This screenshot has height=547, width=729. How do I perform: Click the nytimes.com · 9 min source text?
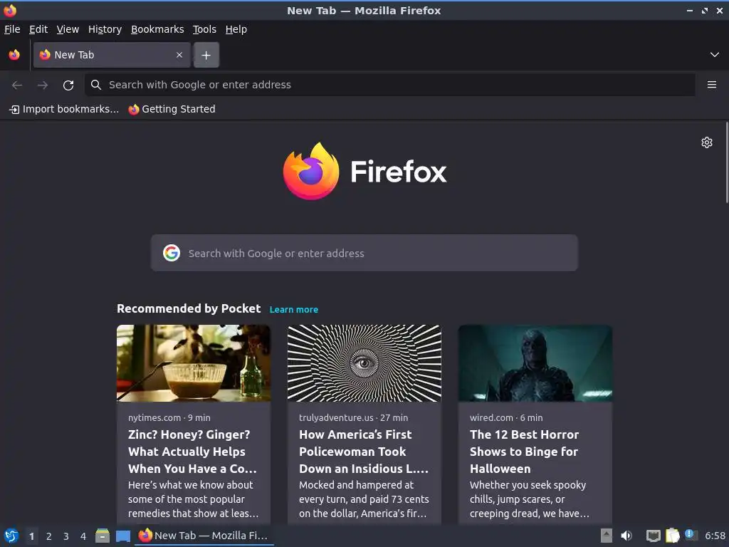click(169, 417)
